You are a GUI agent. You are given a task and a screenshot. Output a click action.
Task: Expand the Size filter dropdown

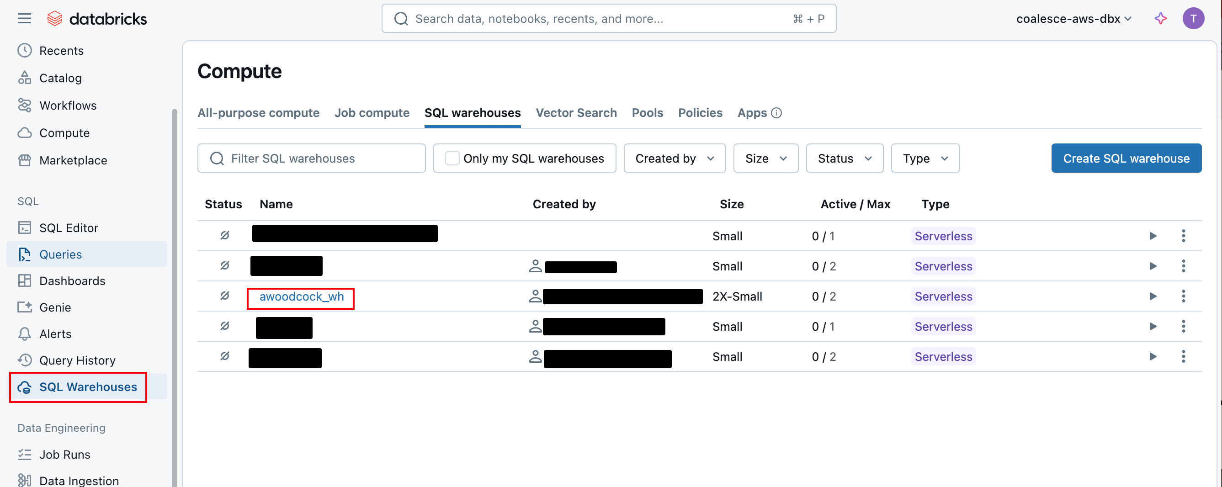[765, 159]
